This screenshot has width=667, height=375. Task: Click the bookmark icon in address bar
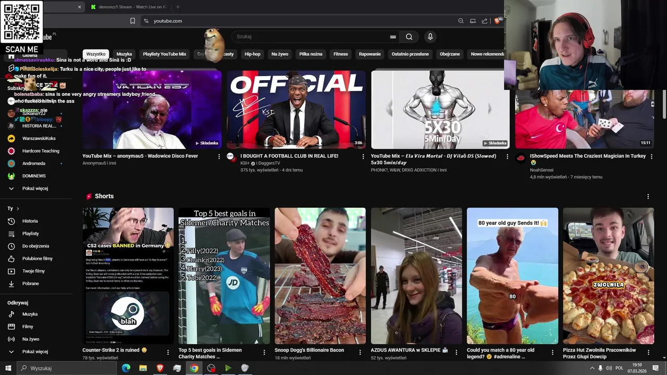(132, 21)
